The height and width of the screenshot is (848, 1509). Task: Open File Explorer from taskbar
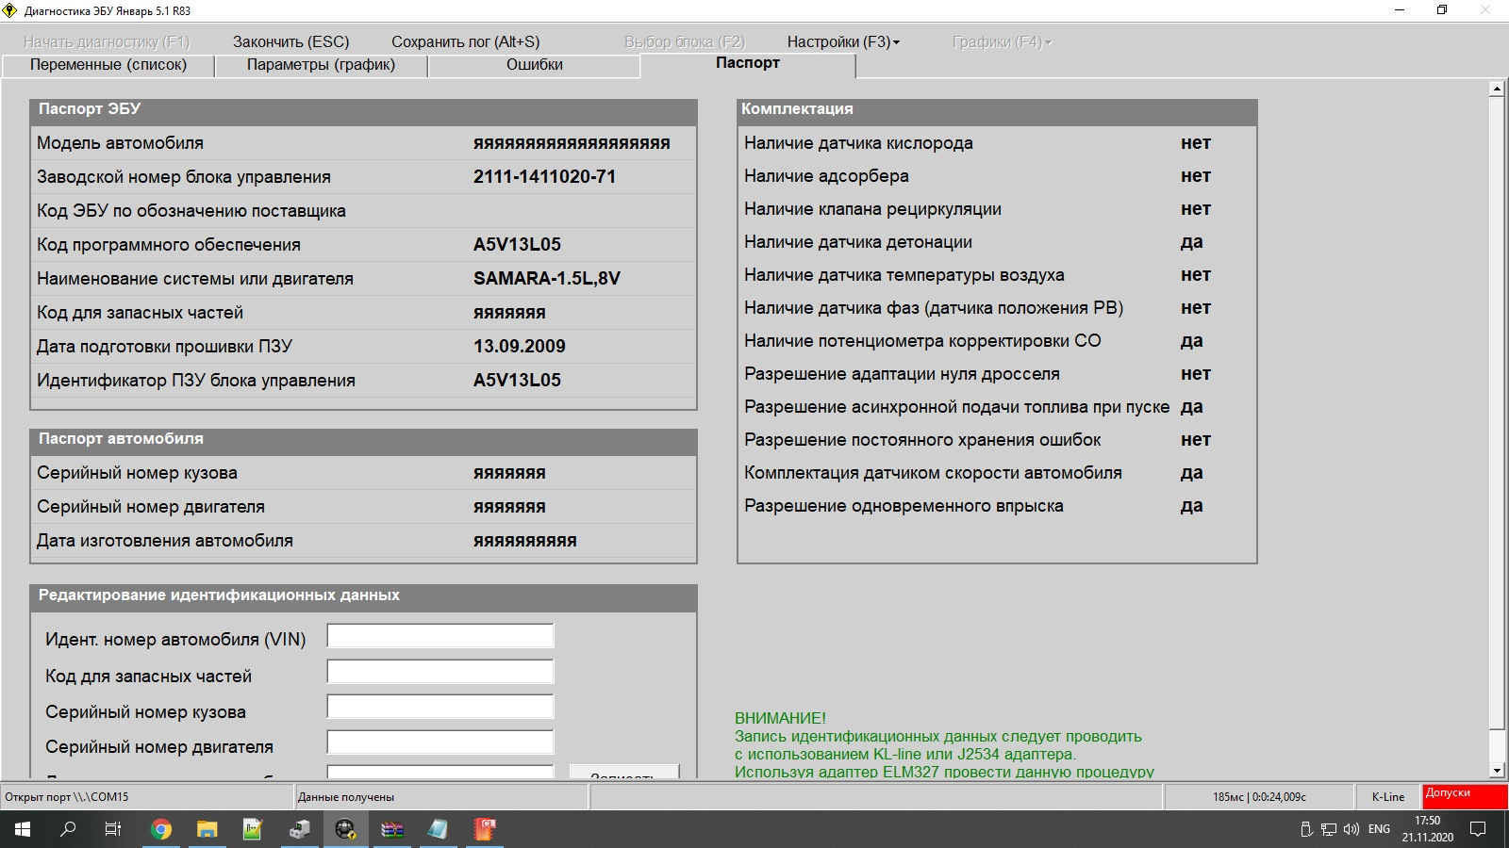(207, 829)
